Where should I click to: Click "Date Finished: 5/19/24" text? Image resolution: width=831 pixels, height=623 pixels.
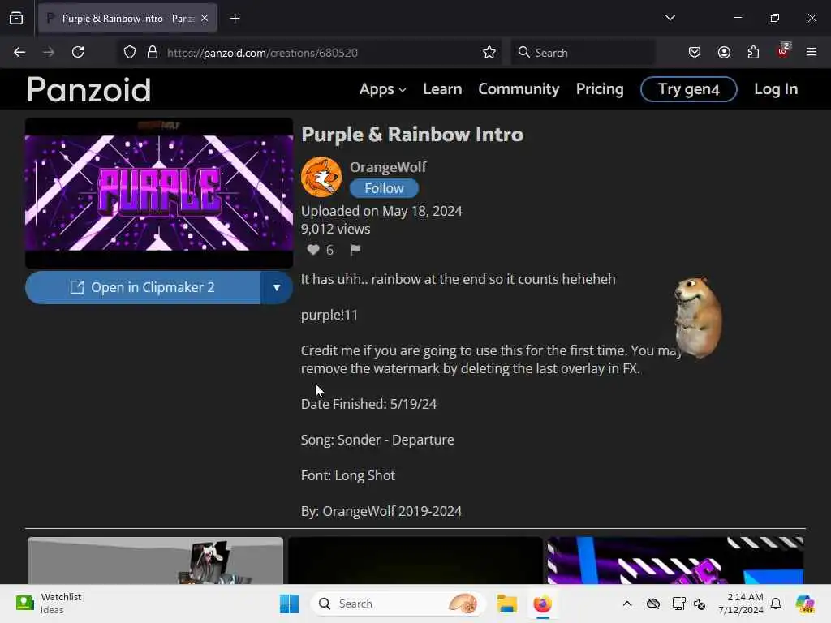369,404
